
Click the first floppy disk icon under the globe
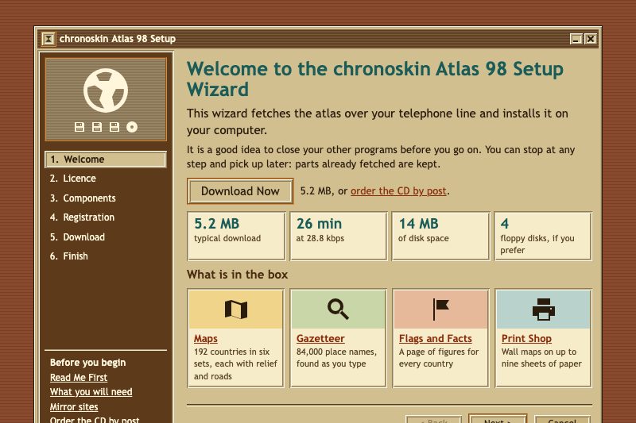(x=79, y=127)
